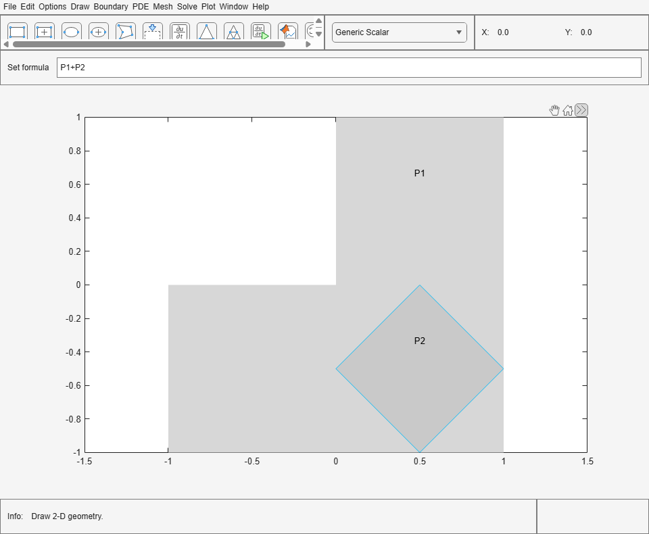Select the Ellipse draw tool

point(71,31)
